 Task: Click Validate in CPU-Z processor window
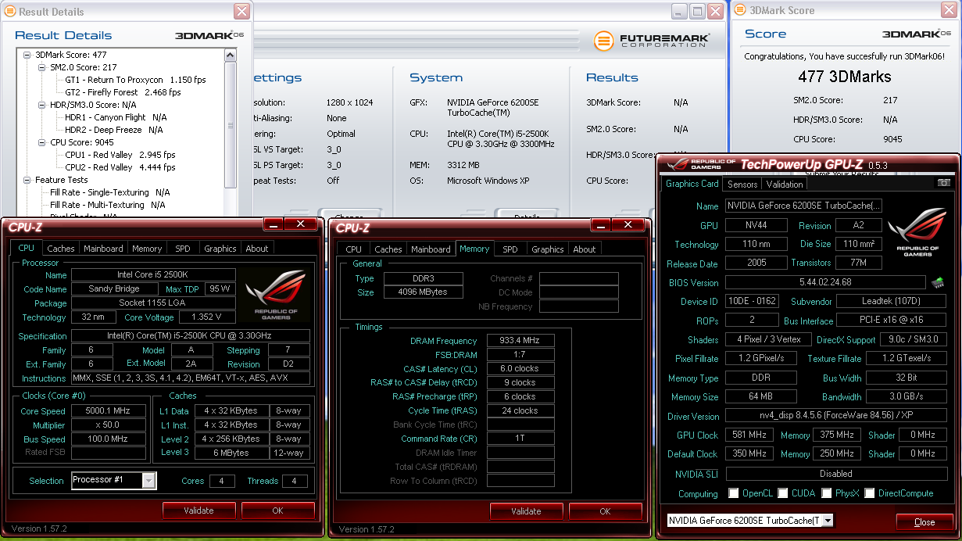(x=198, y=511)
